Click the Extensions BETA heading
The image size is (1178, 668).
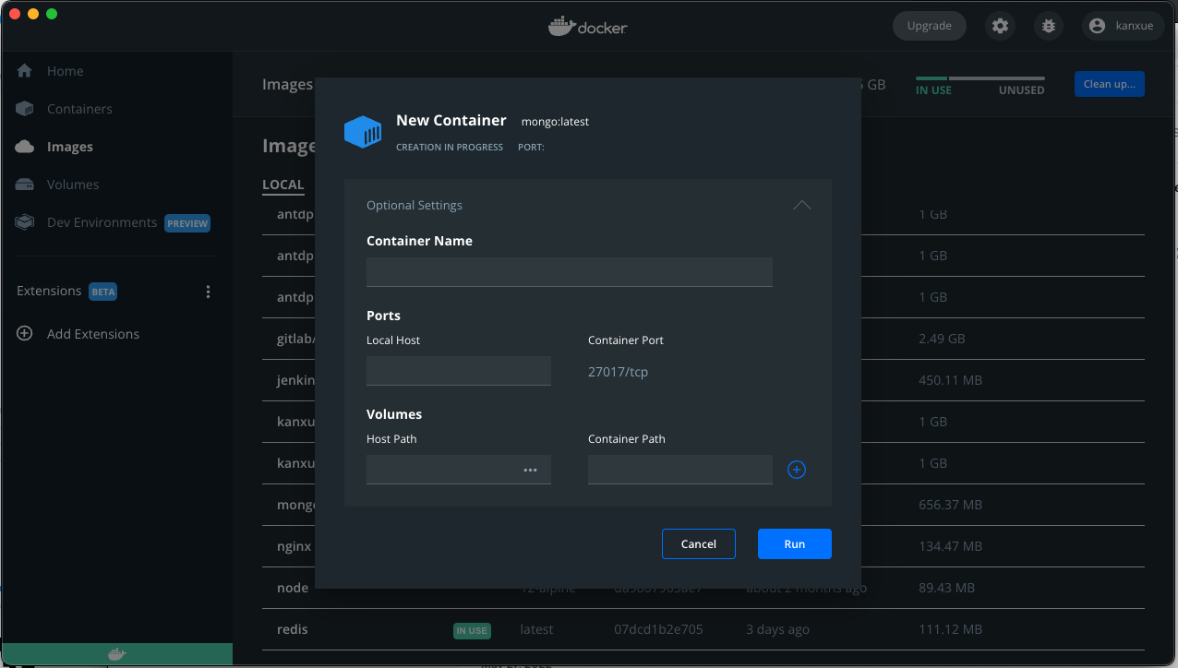click(x=66, y=292)
